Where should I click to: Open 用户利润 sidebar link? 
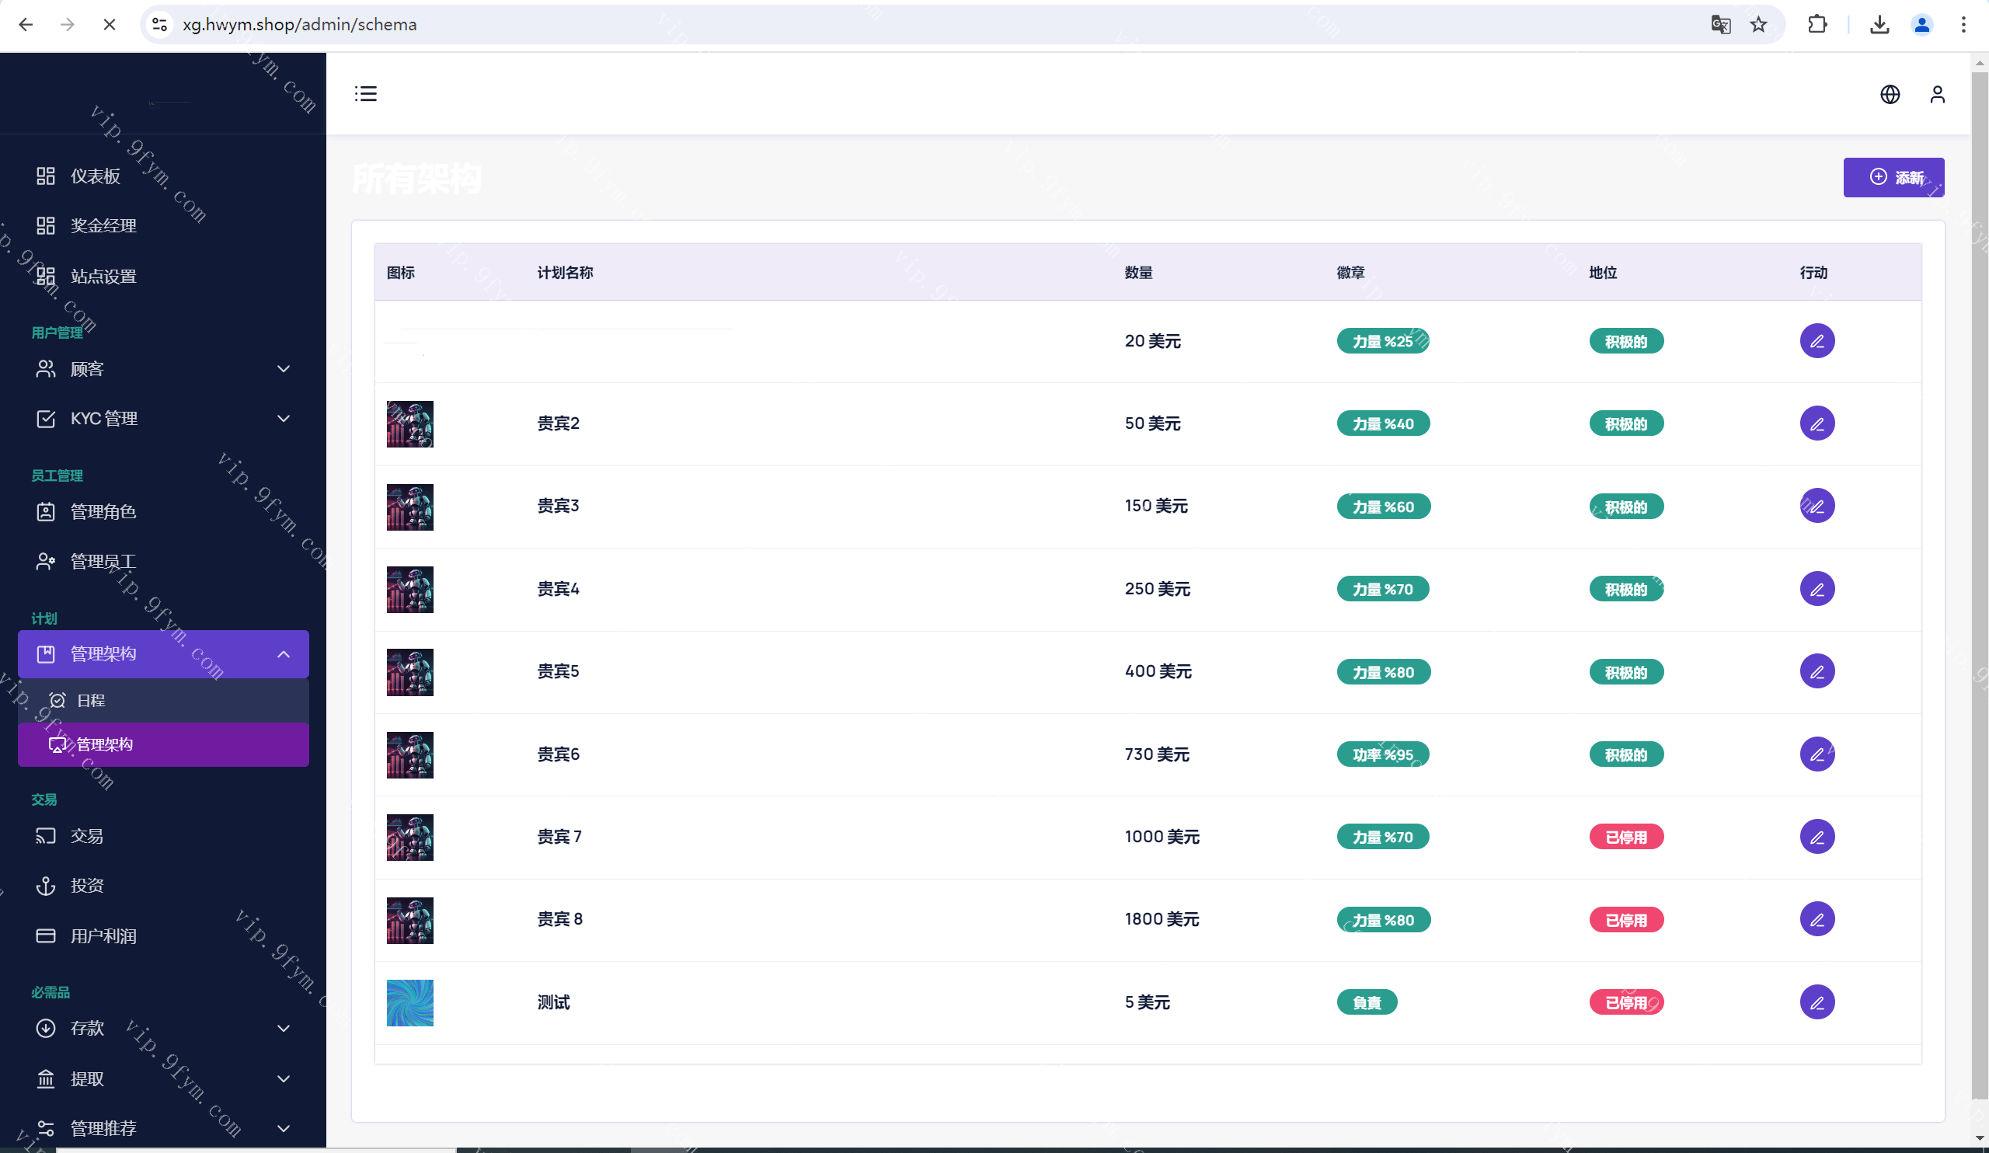(103, 936)
